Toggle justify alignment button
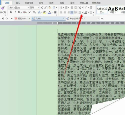 click(x=72, y=12)
